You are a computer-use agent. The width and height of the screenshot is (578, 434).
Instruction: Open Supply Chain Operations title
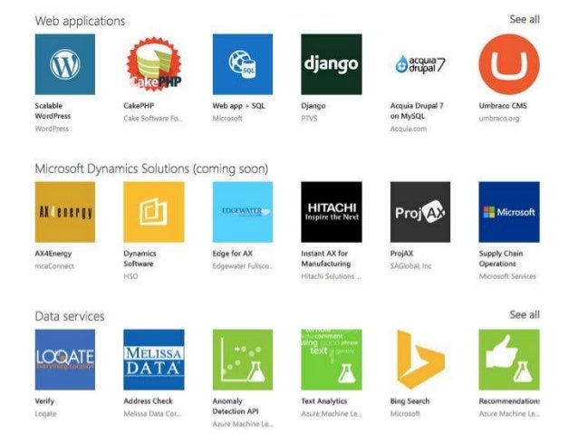coord(501,258)
